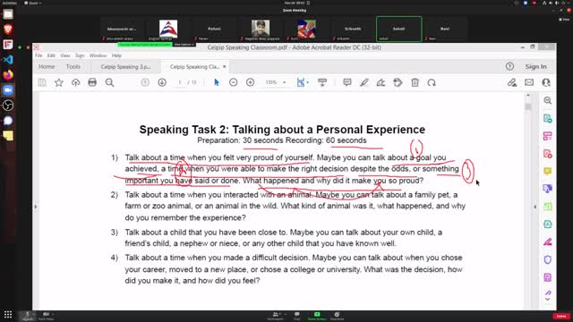Open Zoom Participants panel
The height and width of the screenshot is (322, 573).
point(276,316)
